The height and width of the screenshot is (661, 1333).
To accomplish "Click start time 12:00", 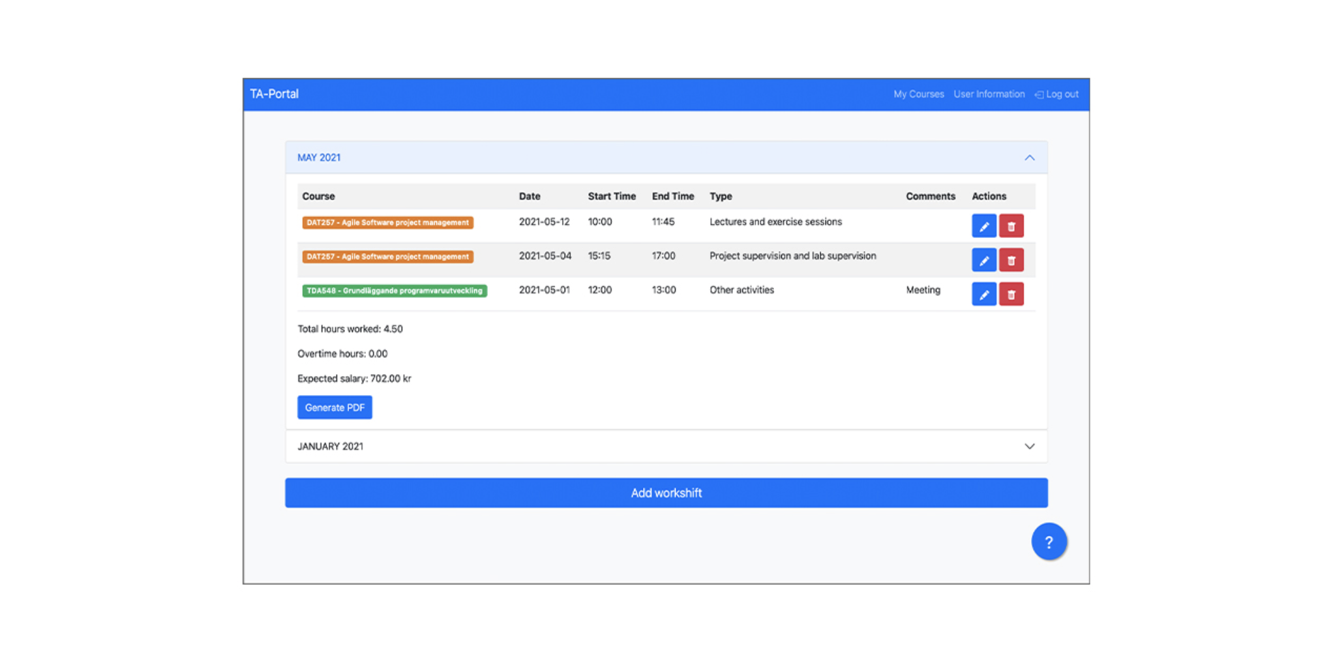I will [x=600, y=289].
